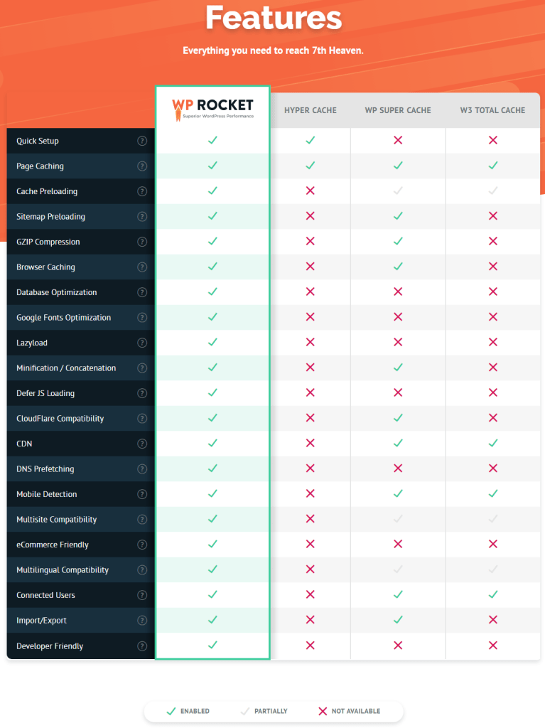Click the Database Optimization feature label
Screen dimensions: 545x728
(57, 292)
